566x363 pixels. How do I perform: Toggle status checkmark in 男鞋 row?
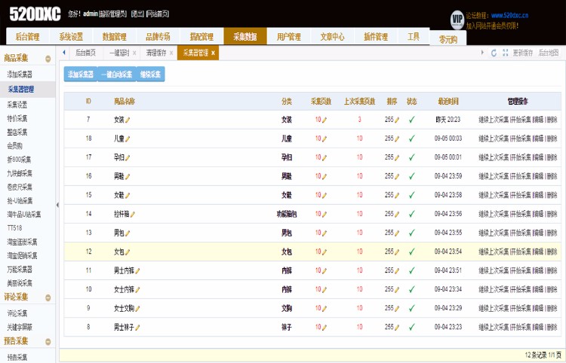tap(411, 176)
